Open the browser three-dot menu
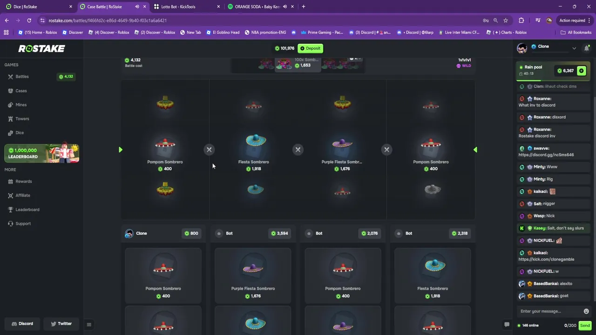596x335 pixels. pyautogui.click(x=590, y=20)
